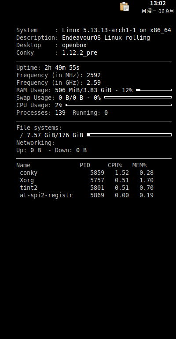Click the RAM Usage progress bar
Screen dimensions: 176x339
(x=154, y=90)
